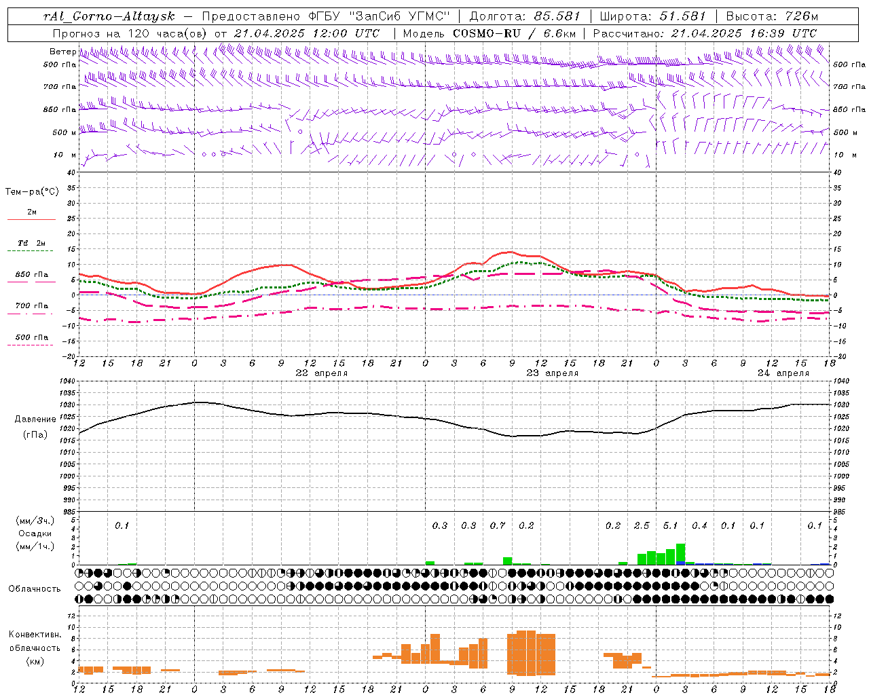
Task: Click the 22 апреля date label
Action: (x=322, y=373)
